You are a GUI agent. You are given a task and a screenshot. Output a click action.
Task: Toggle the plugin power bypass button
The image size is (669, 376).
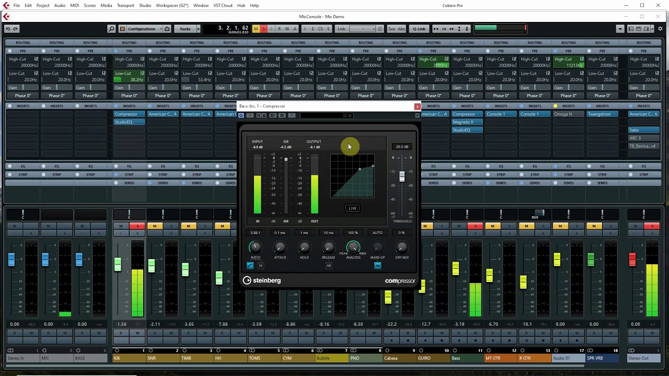point(241,115)
